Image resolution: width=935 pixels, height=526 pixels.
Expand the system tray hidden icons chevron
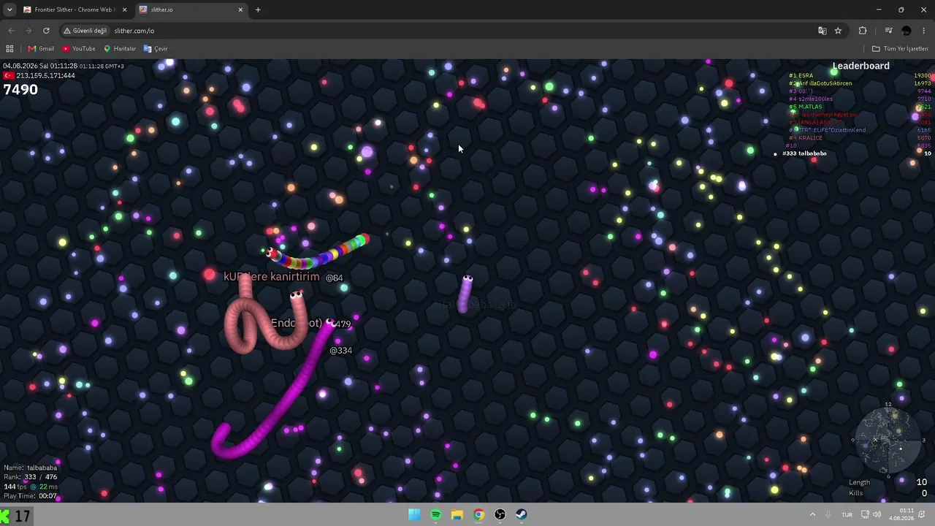coord(812,514)
